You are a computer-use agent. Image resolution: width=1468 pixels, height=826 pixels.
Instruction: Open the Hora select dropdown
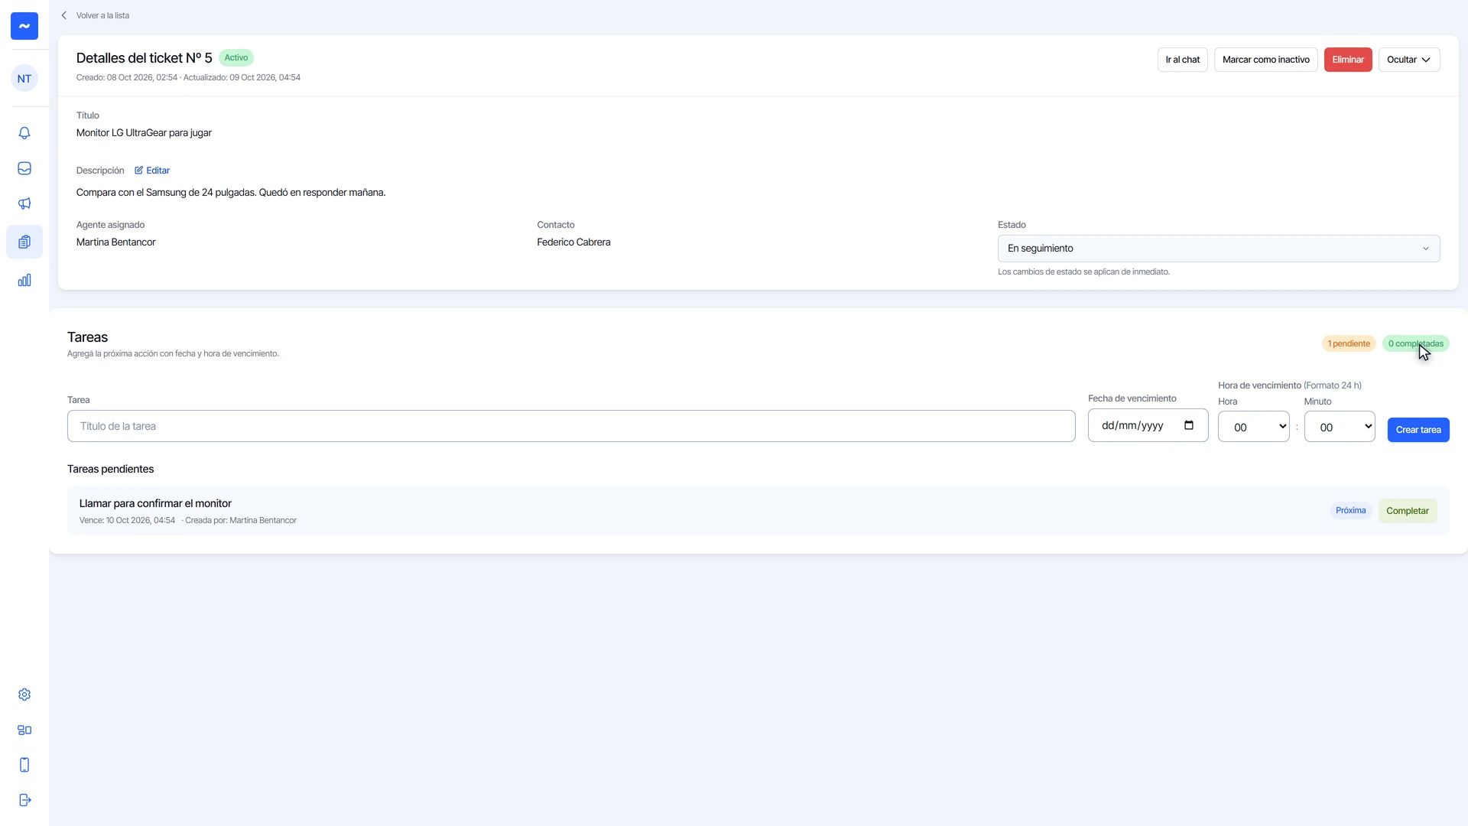click(x=1254, y=427)
